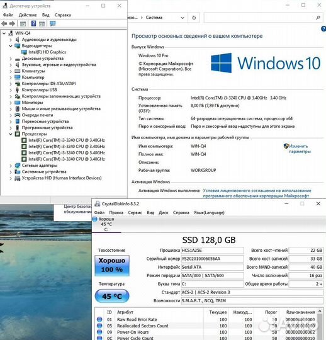Click the scan hardware monitor icon in toolbar

(52, 23)
